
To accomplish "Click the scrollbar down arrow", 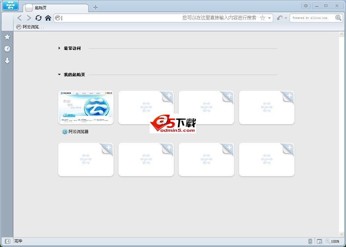I will (x=341, y=234).
